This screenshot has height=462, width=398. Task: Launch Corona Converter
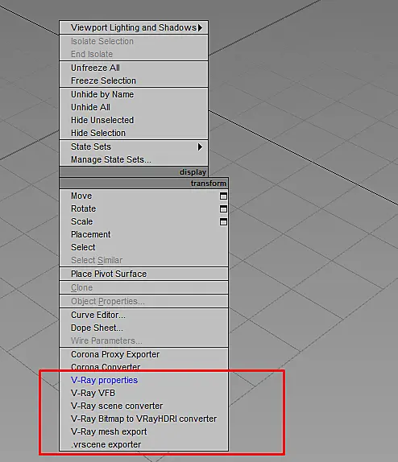coord(143,367)
